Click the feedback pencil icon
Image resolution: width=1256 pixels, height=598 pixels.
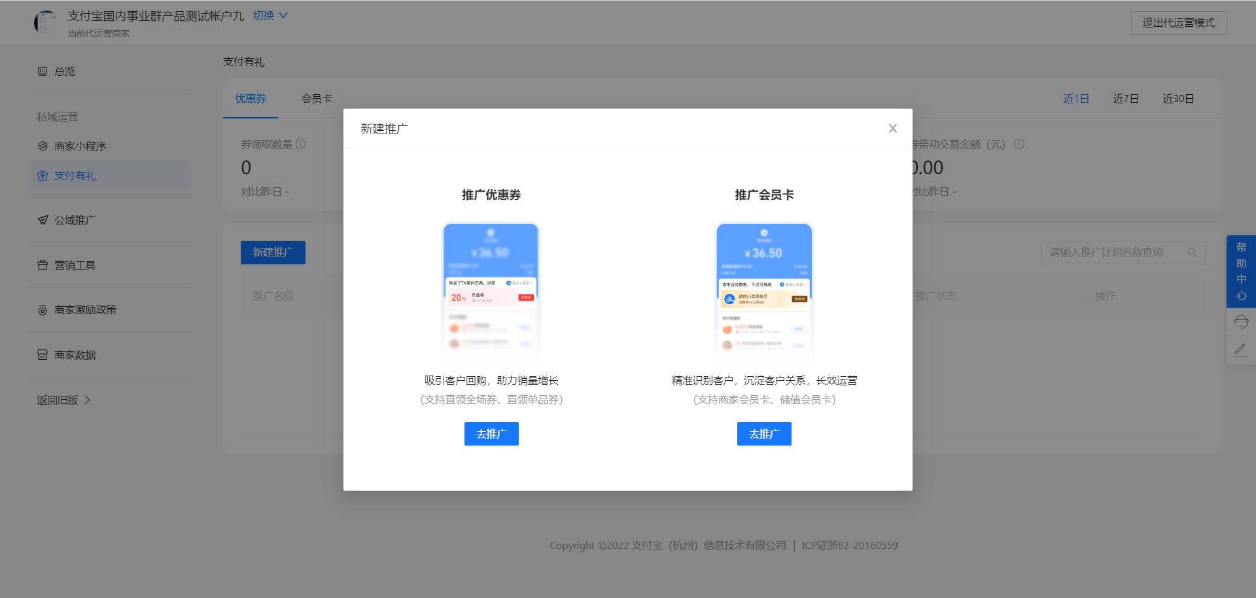[x=1241, y=351]
